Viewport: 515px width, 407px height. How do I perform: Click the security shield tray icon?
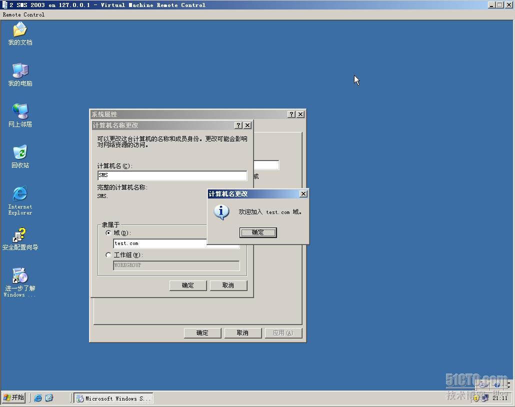coord(476,398)
